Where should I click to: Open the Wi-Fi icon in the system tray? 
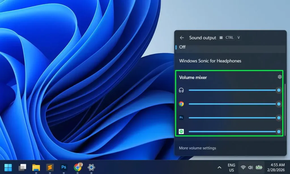(x=243, y=167)
